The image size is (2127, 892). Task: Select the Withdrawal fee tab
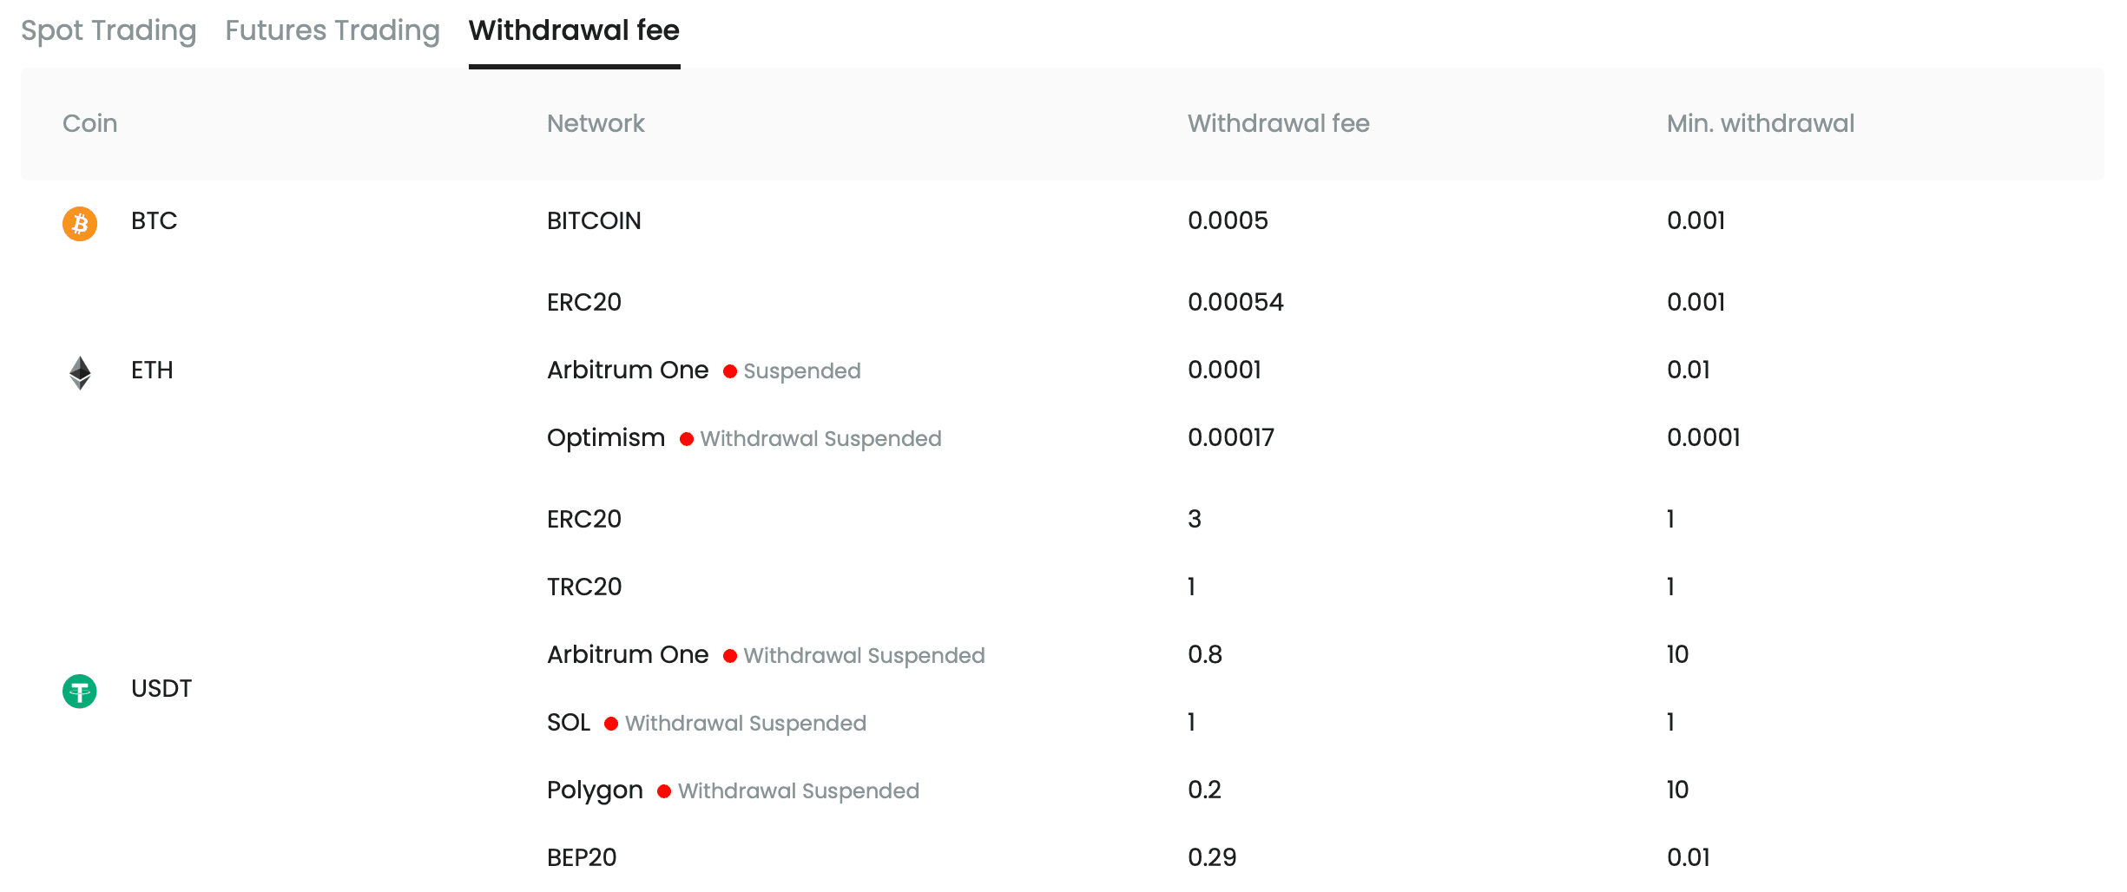(x=574, y=30)
